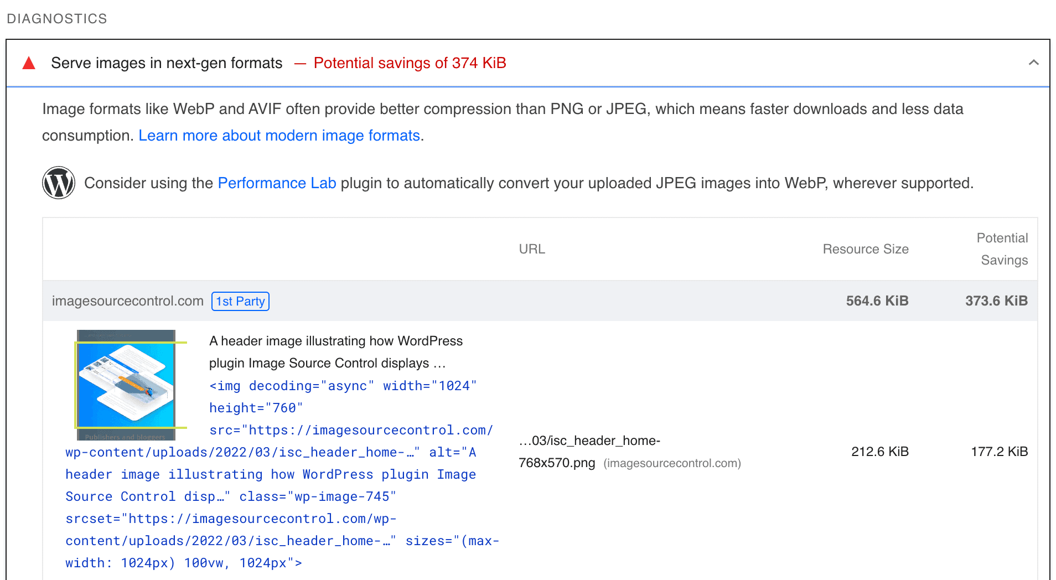Click the Potential Savings column header

(1002, 249)
